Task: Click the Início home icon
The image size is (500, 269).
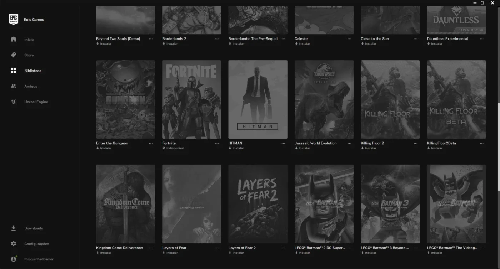Action: (x=14, y=39)
